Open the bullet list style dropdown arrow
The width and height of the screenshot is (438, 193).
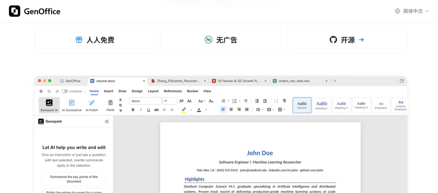pyautogui.click(x=228, y=101)
